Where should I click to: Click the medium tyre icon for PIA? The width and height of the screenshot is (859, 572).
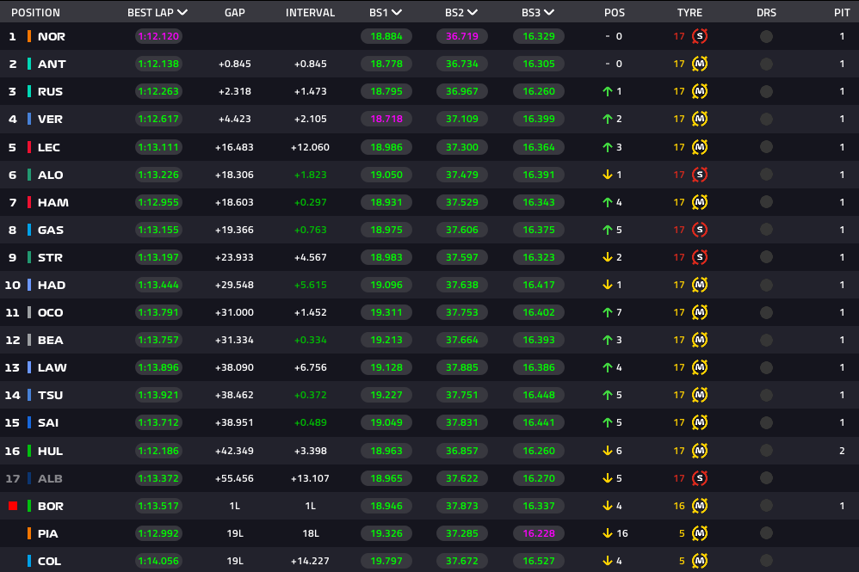(x=700, y=533)
